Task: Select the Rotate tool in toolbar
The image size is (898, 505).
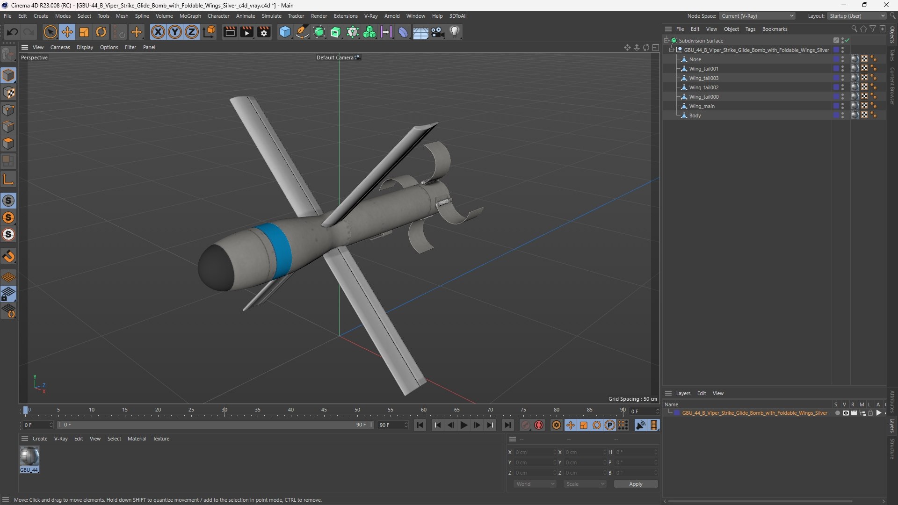Action: click(x=101, y=32)
